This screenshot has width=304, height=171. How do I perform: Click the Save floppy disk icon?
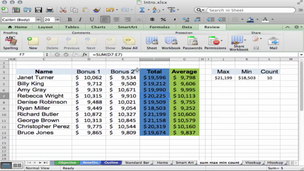pyautogui.click(x=38, y=10)
